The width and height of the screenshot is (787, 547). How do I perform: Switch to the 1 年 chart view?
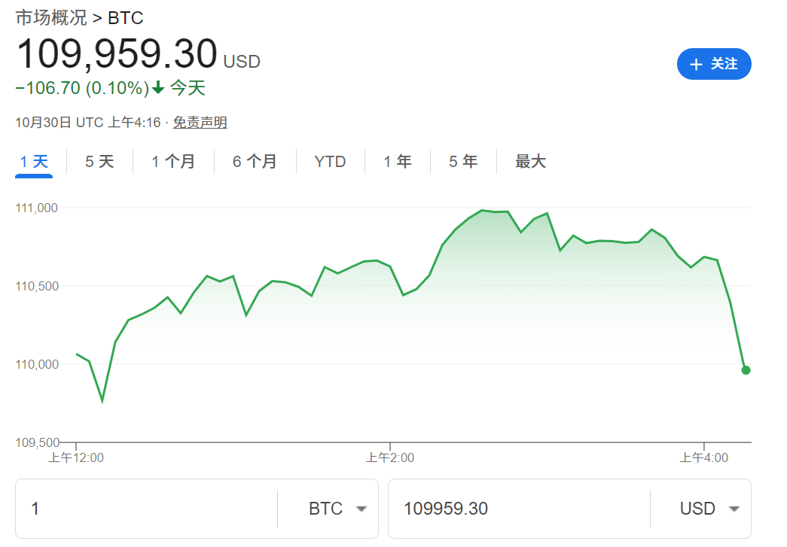tap(398, 161)
